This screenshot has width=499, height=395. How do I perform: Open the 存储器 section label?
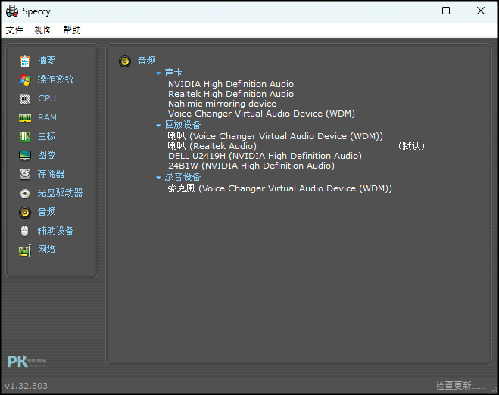point(51,173)
